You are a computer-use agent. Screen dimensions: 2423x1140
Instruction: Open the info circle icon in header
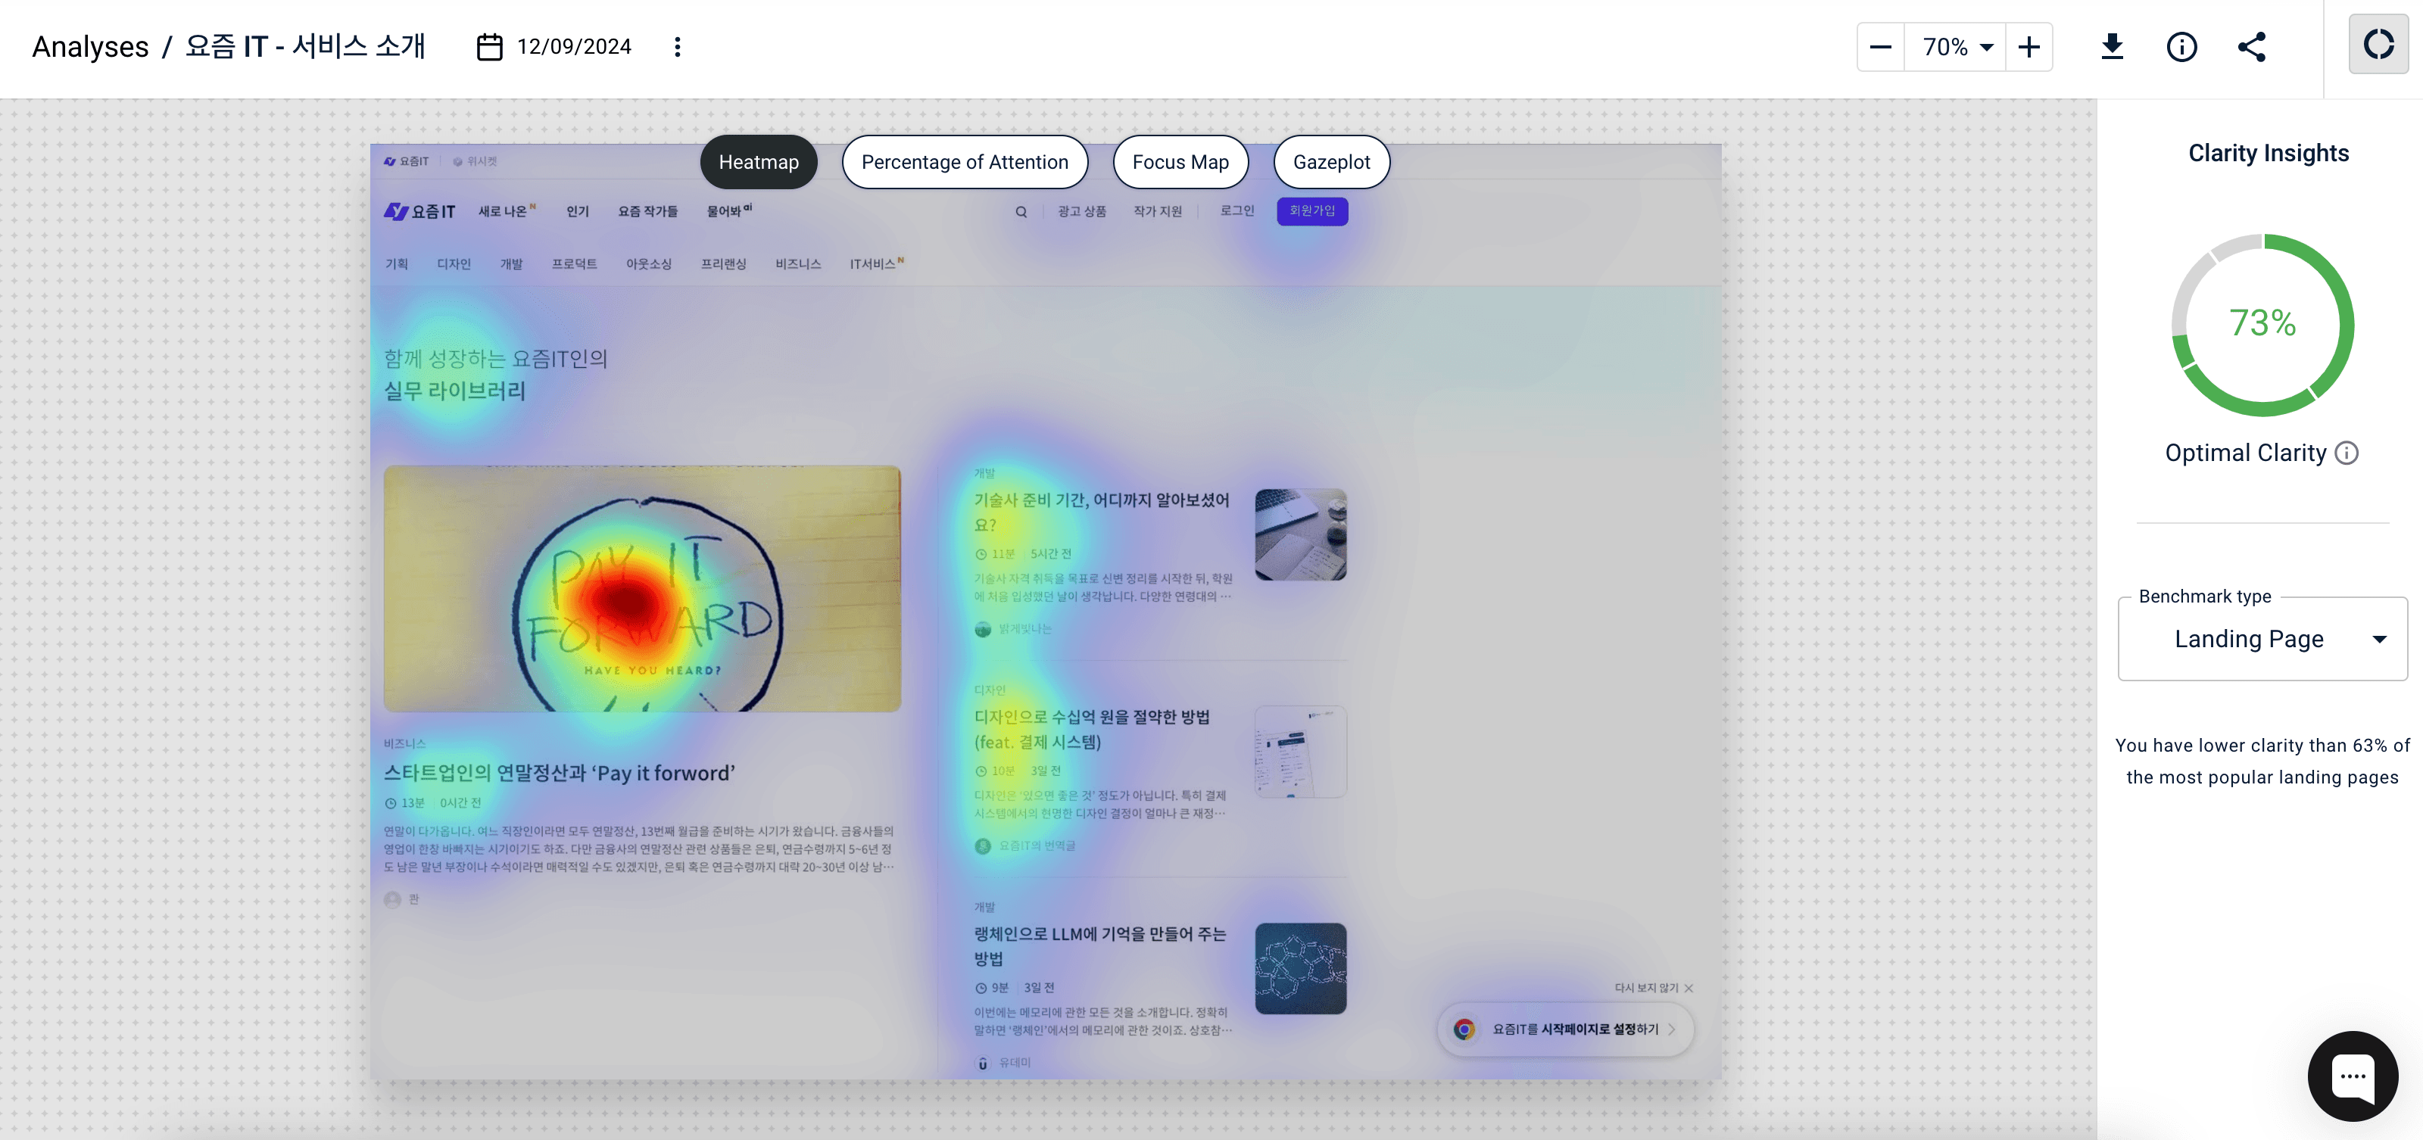click(2181, 47)
